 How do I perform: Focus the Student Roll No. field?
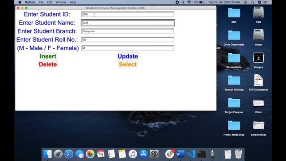click(128, 40)
